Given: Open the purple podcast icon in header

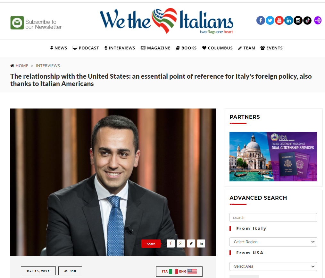Looking at the screenshot, I should coord(318,20).
